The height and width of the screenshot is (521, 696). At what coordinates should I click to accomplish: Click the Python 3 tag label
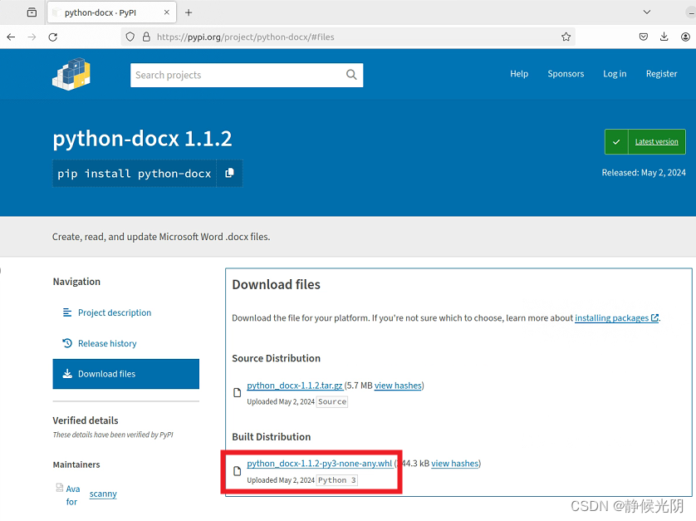tap(337, 480)
